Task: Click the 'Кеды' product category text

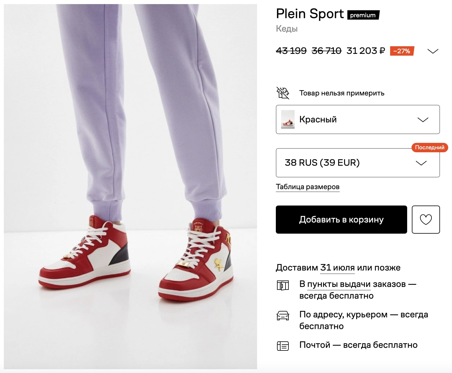Action: (x=287, y=29)
